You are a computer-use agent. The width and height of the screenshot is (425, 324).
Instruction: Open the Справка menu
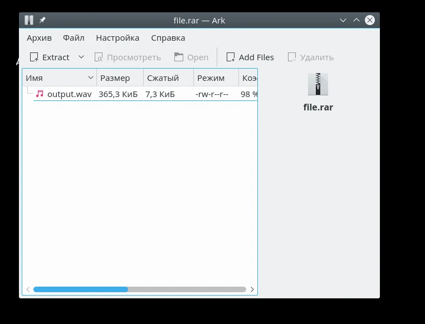point(168,38)
